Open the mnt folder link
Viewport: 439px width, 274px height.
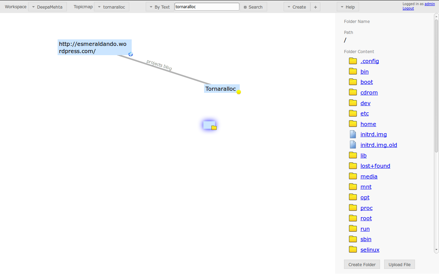pos(366,187)
